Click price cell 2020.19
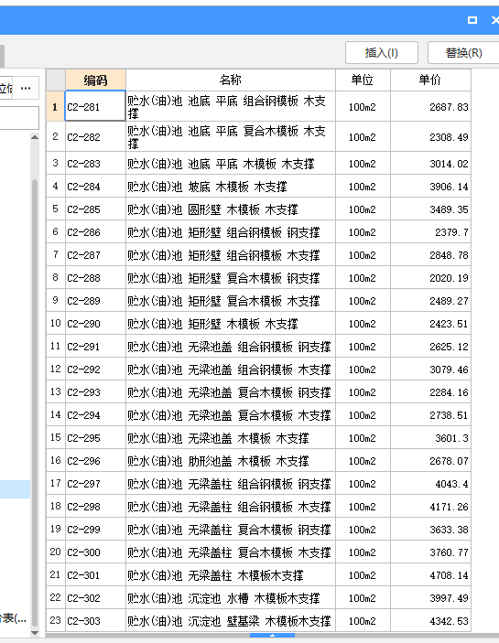This screenshot has width=499, height=643. [430, 278]
